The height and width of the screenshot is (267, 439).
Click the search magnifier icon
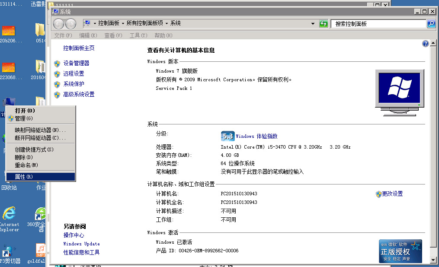pyautogui.click(x=431, y=24)
